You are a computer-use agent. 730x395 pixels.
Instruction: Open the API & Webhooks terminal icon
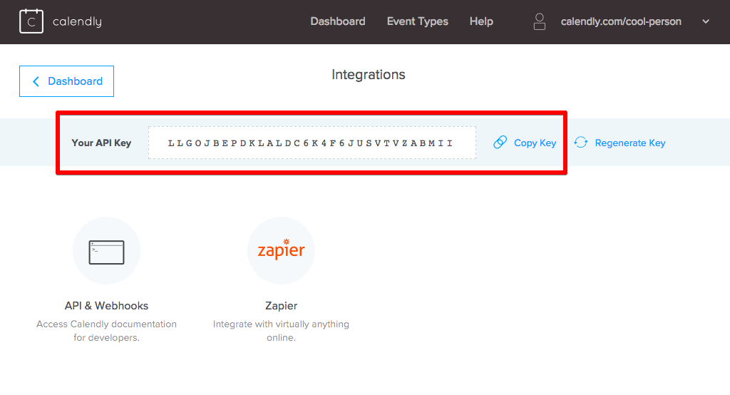(107, 251)
